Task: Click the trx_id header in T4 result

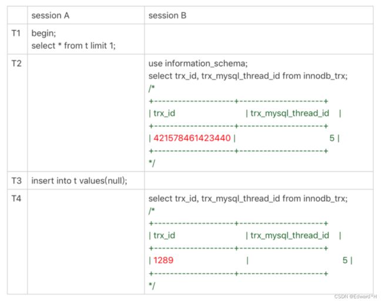Action: pyautogui.click(x=164, y=236)
